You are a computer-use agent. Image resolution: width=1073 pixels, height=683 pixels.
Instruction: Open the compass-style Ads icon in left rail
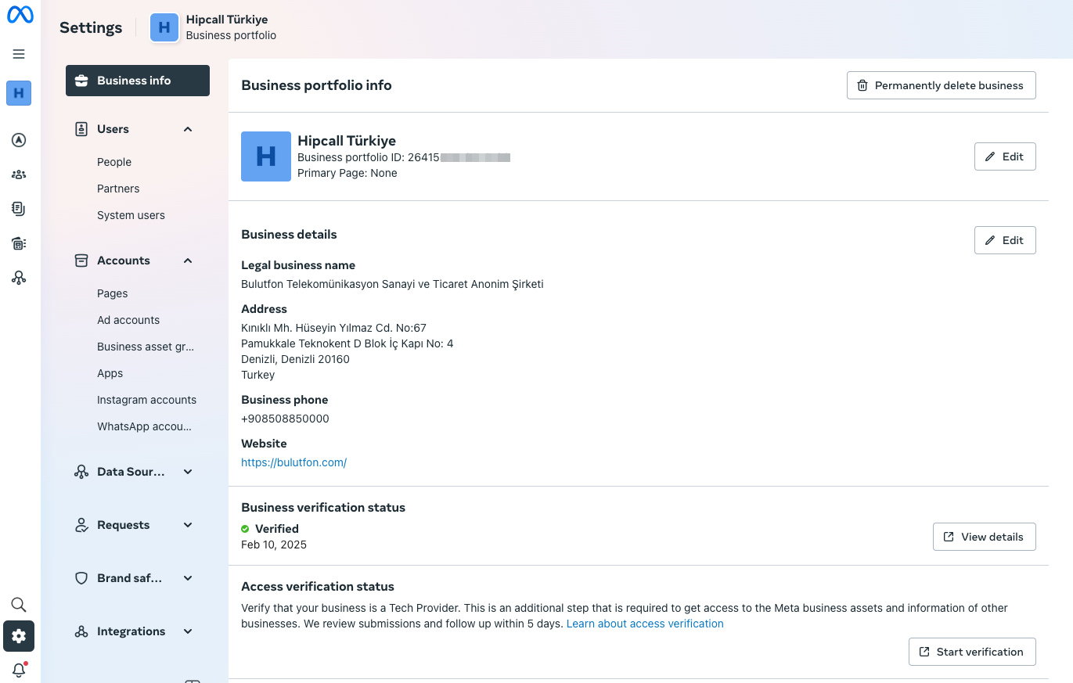pyautogui.click(x=19, y=140)
